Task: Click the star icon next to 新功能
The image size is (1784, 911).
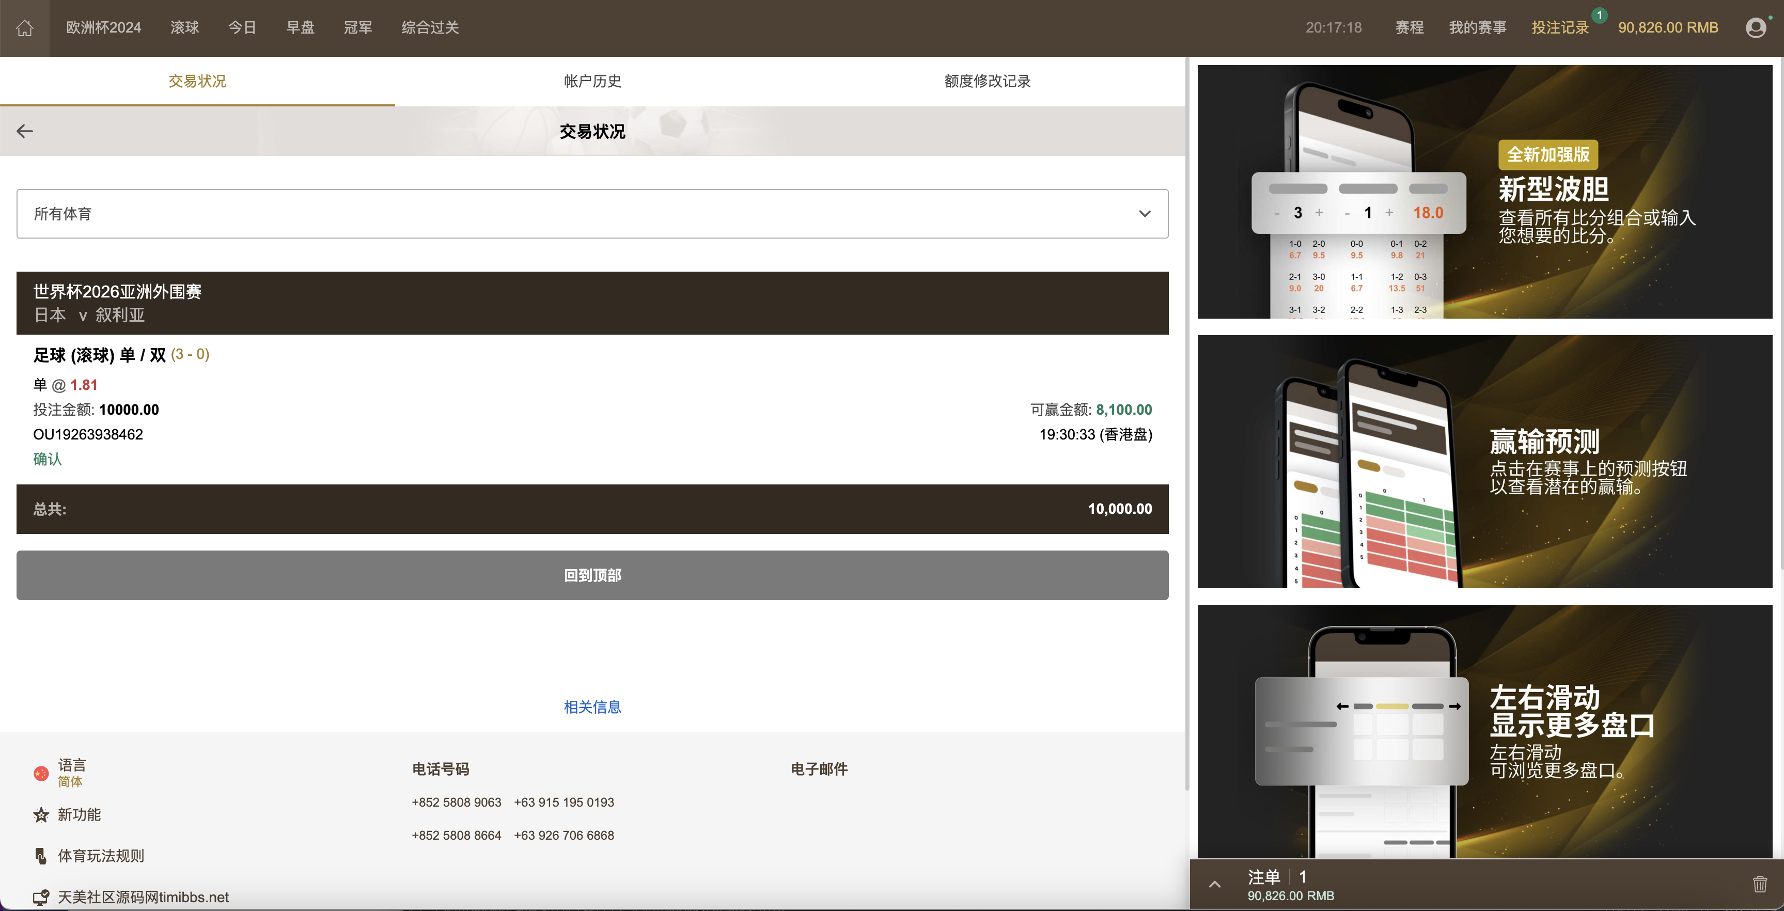Action: pos(41,815)
